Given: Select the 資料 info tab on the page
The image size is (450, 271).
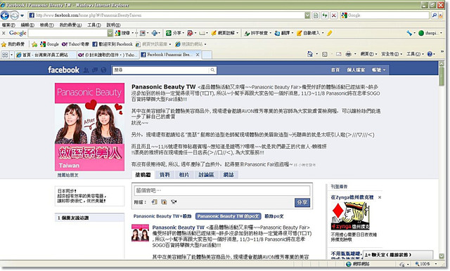Looking at the screenshot, I should (165, 175).
